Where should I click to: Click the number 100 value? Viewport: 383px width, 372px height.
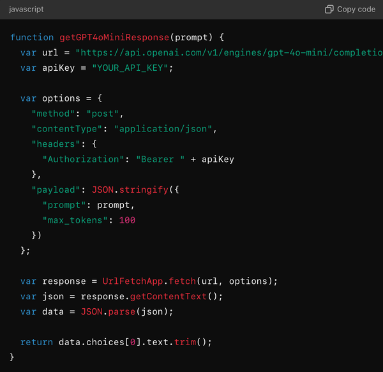point(127,220)
